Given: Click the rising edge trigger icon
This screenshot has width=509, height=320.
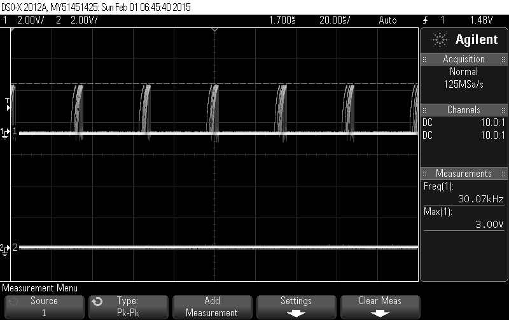Looking at the screenshot, I should tap(425, 20).
